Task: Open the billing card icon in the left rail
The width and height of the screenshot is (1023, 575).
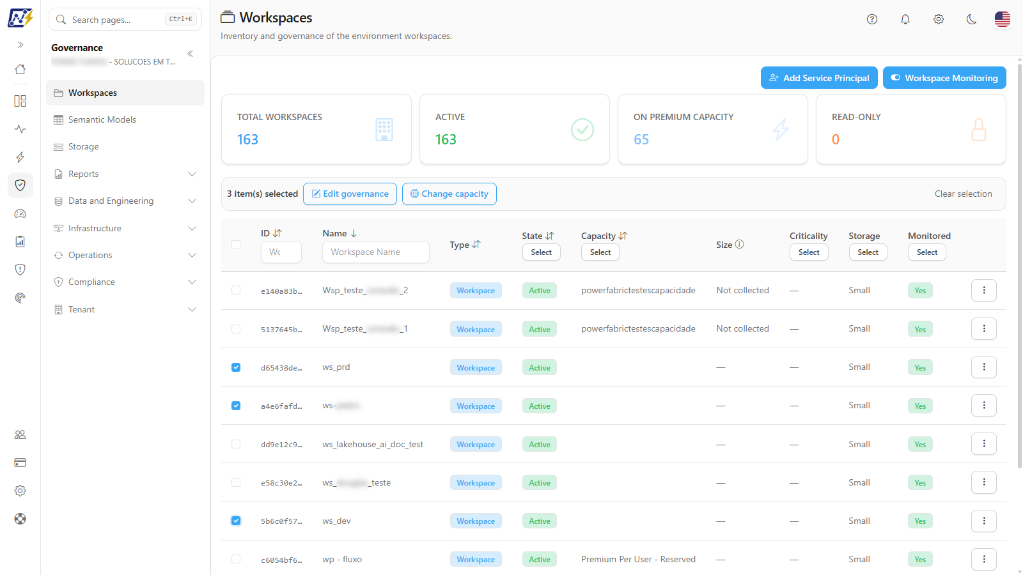Action: click(x=20, y=463)
